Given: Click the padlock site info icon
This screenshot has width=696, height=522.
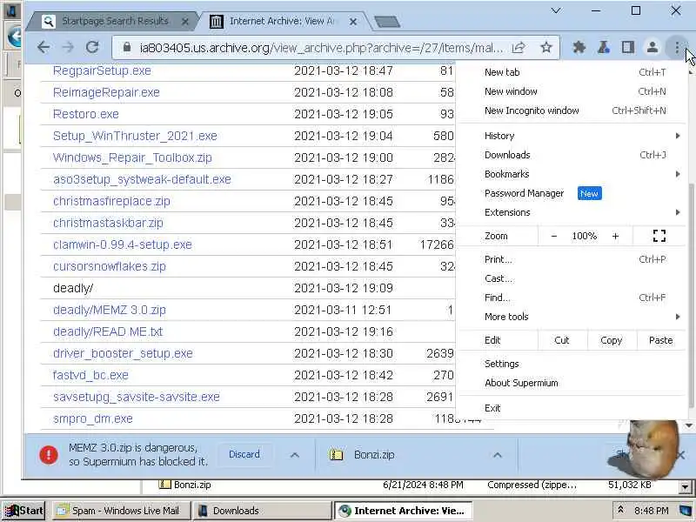Looking at the screenshot, I should 127,47.
